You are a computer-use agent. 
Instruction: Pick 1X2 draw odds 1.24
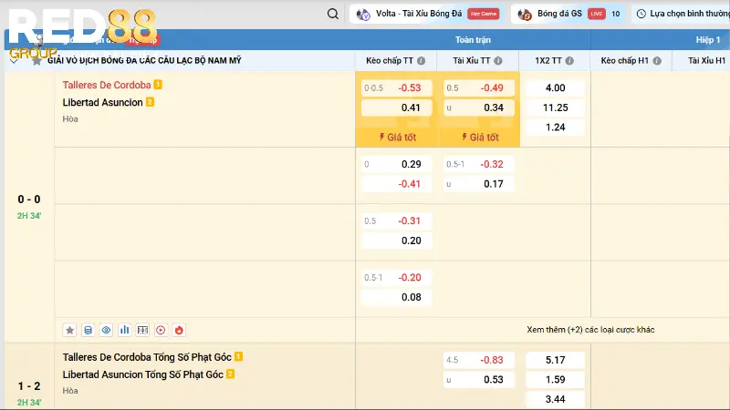click(x=555, y=128)
